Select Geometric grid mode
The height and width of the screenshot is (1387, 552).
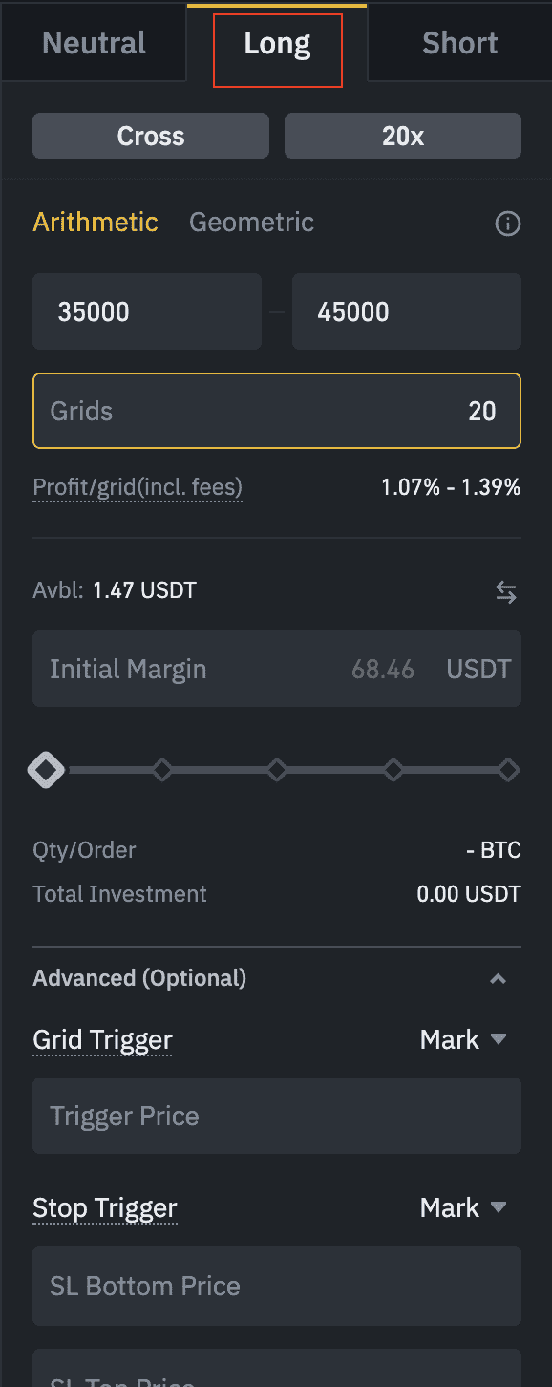pyautogui.click(x=251, y=223)
